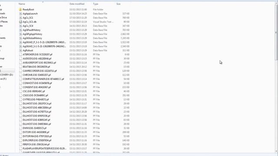This screenshot has height=156, width=278.
Task: Click the DWM.EXE file icon
Action: pyautogui.click(x=20, y=128)
